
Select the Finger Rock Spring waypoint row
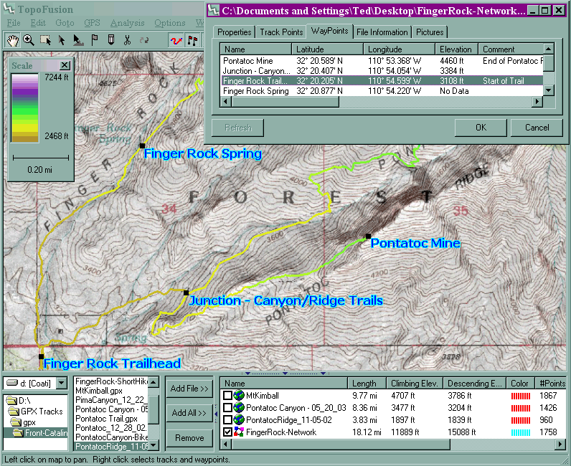point(382,91)
